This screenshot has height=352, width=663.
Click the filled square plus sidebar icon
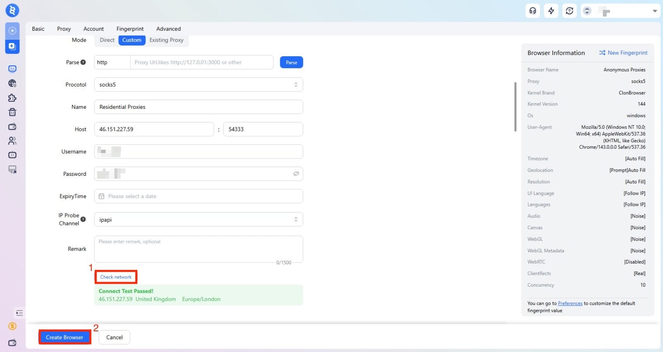pos(12,46)
